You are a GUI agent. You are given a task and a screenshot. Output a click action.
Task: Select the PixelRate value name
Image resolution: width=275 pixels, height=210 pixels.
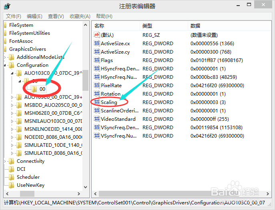(111, 85)
